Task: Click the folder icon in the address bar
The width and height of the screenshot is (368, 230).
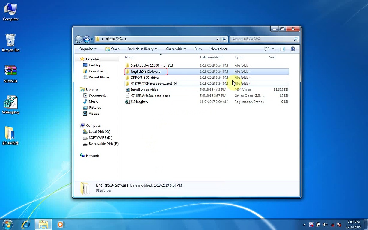Action: 98,39
